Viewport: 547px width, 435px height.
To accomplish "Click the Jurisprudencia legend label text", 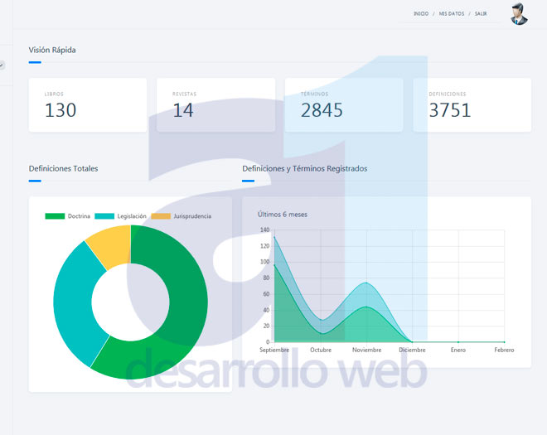I will [x=191, y=216].
